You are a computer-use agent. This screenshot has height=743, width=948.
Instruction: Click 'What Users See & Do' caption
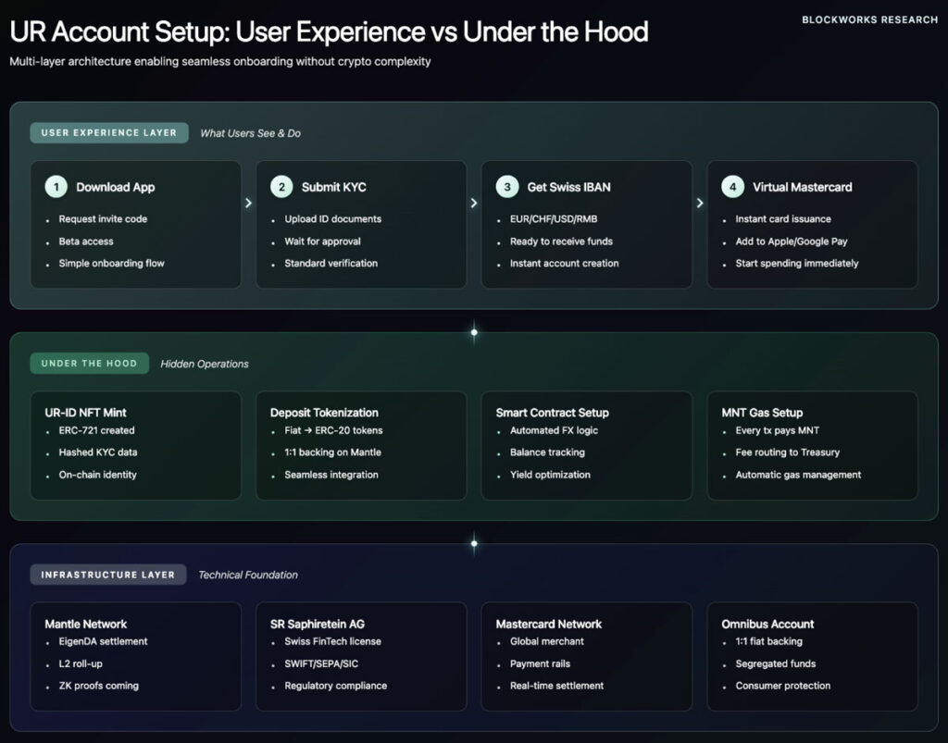[x=250, y=133]
